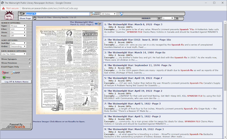Click the blue refresh arrows icon after All Dates
The width and height of the screenshot is (227, 139).
tap(121, 14)
